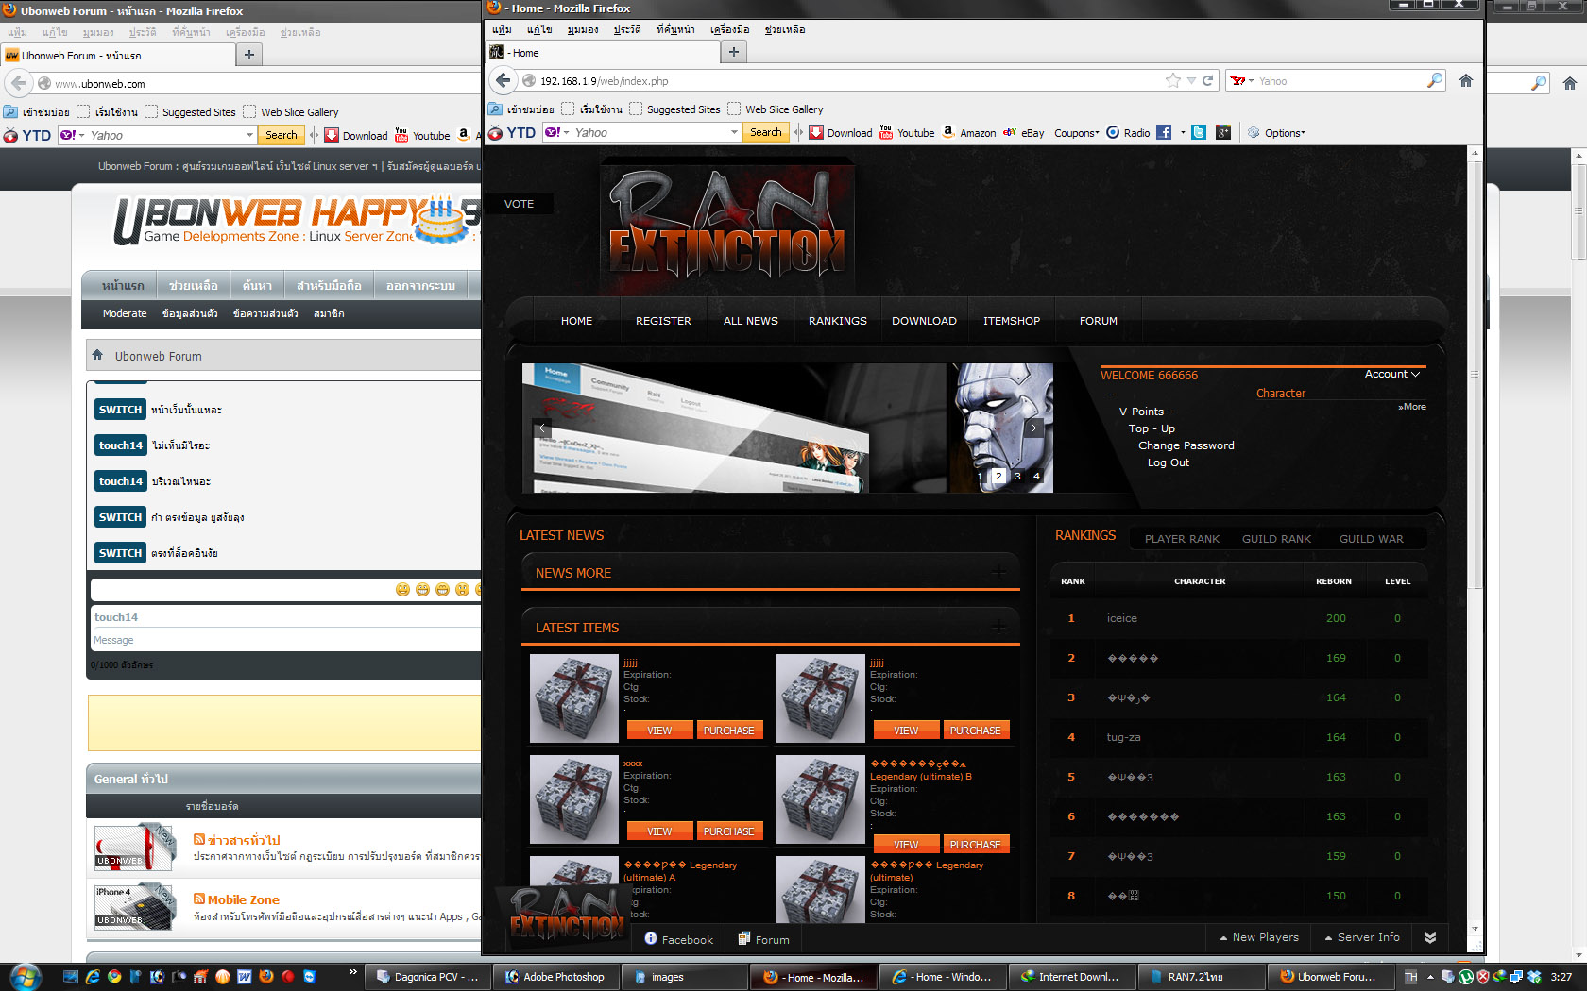The height and width of the screenshot is (991, 1587).
Task: Open the DOWNLOAD nav item
Action: (x=924, y=321)
